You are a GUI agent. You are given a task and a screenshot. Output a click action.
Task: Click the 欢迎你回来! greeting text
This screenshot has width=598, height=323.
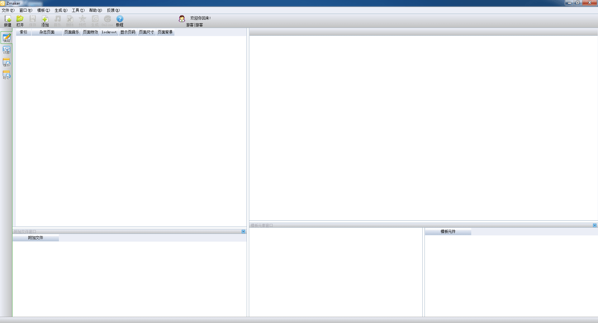tap(201, 18)
